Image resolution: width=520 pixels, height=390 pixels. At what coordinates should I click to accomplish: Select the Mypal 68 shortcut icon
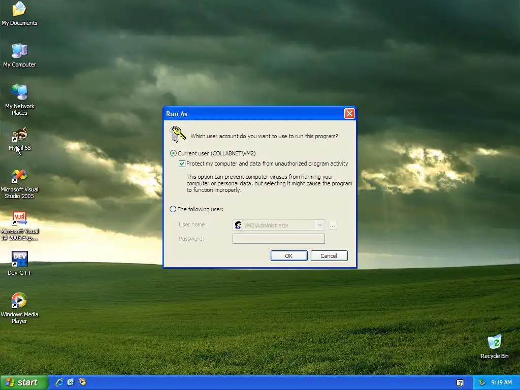19,134
